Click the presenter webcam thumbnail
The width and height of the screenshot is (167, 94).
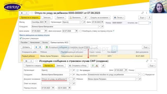pyautogui.click(x=158, y=7)
